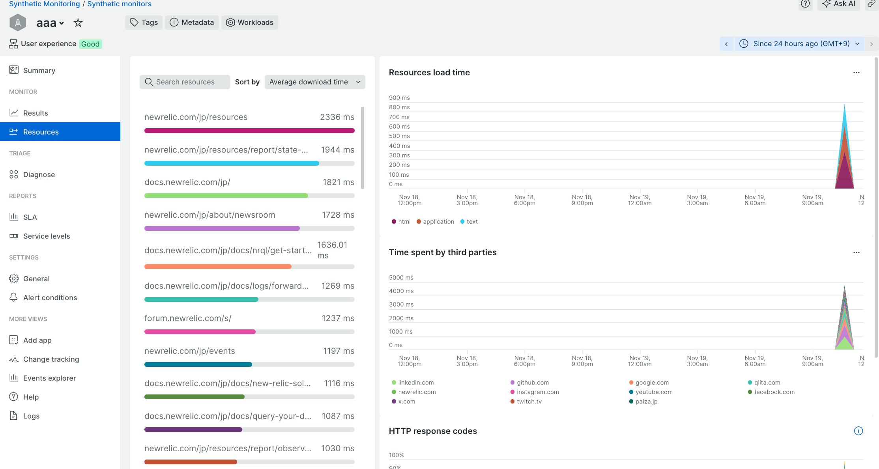
Task: Open SLA report in the sidebar
Action: pos(60,217)
